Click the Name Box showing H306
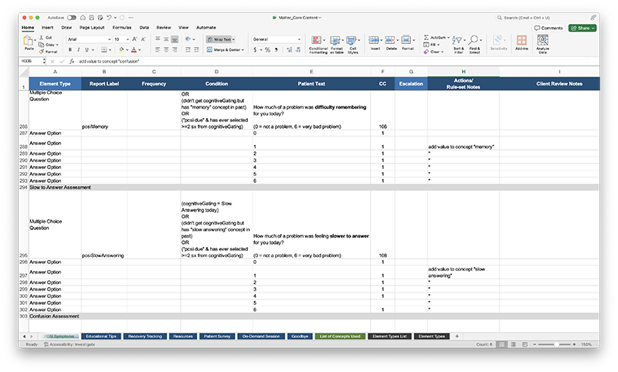Viewport: 618px width, 372px height. pyautogui.click(x=32, y=62)
